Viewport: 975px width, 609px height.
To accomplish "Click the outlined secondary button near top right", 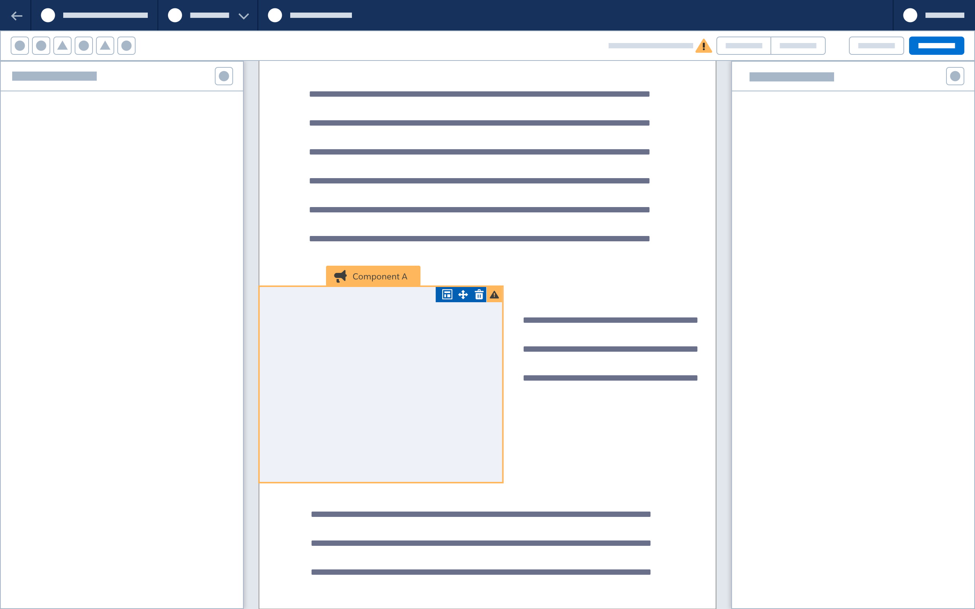I will (x=877, y=46).
